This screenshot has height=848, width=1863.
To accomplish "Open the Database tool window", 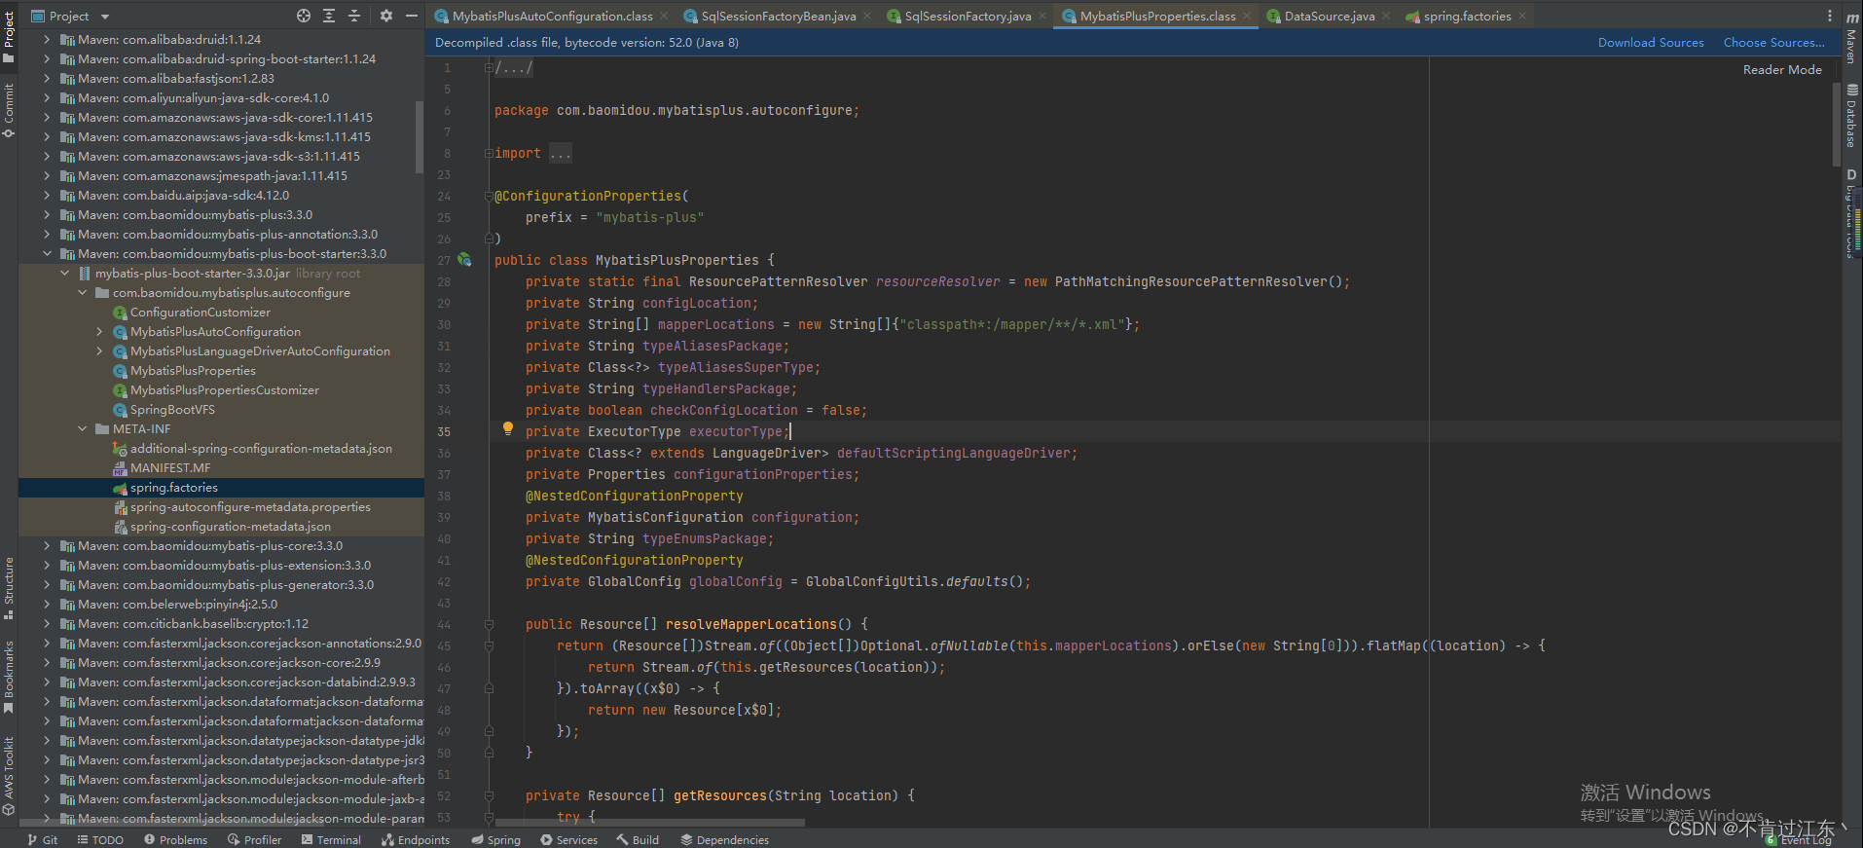I will coord(1852,117).
